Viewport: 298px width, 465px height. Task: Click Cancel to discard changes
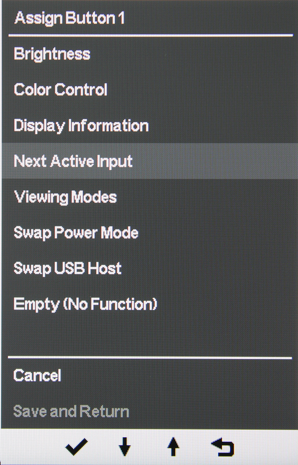pyautogui.click(x=37, y=376)
